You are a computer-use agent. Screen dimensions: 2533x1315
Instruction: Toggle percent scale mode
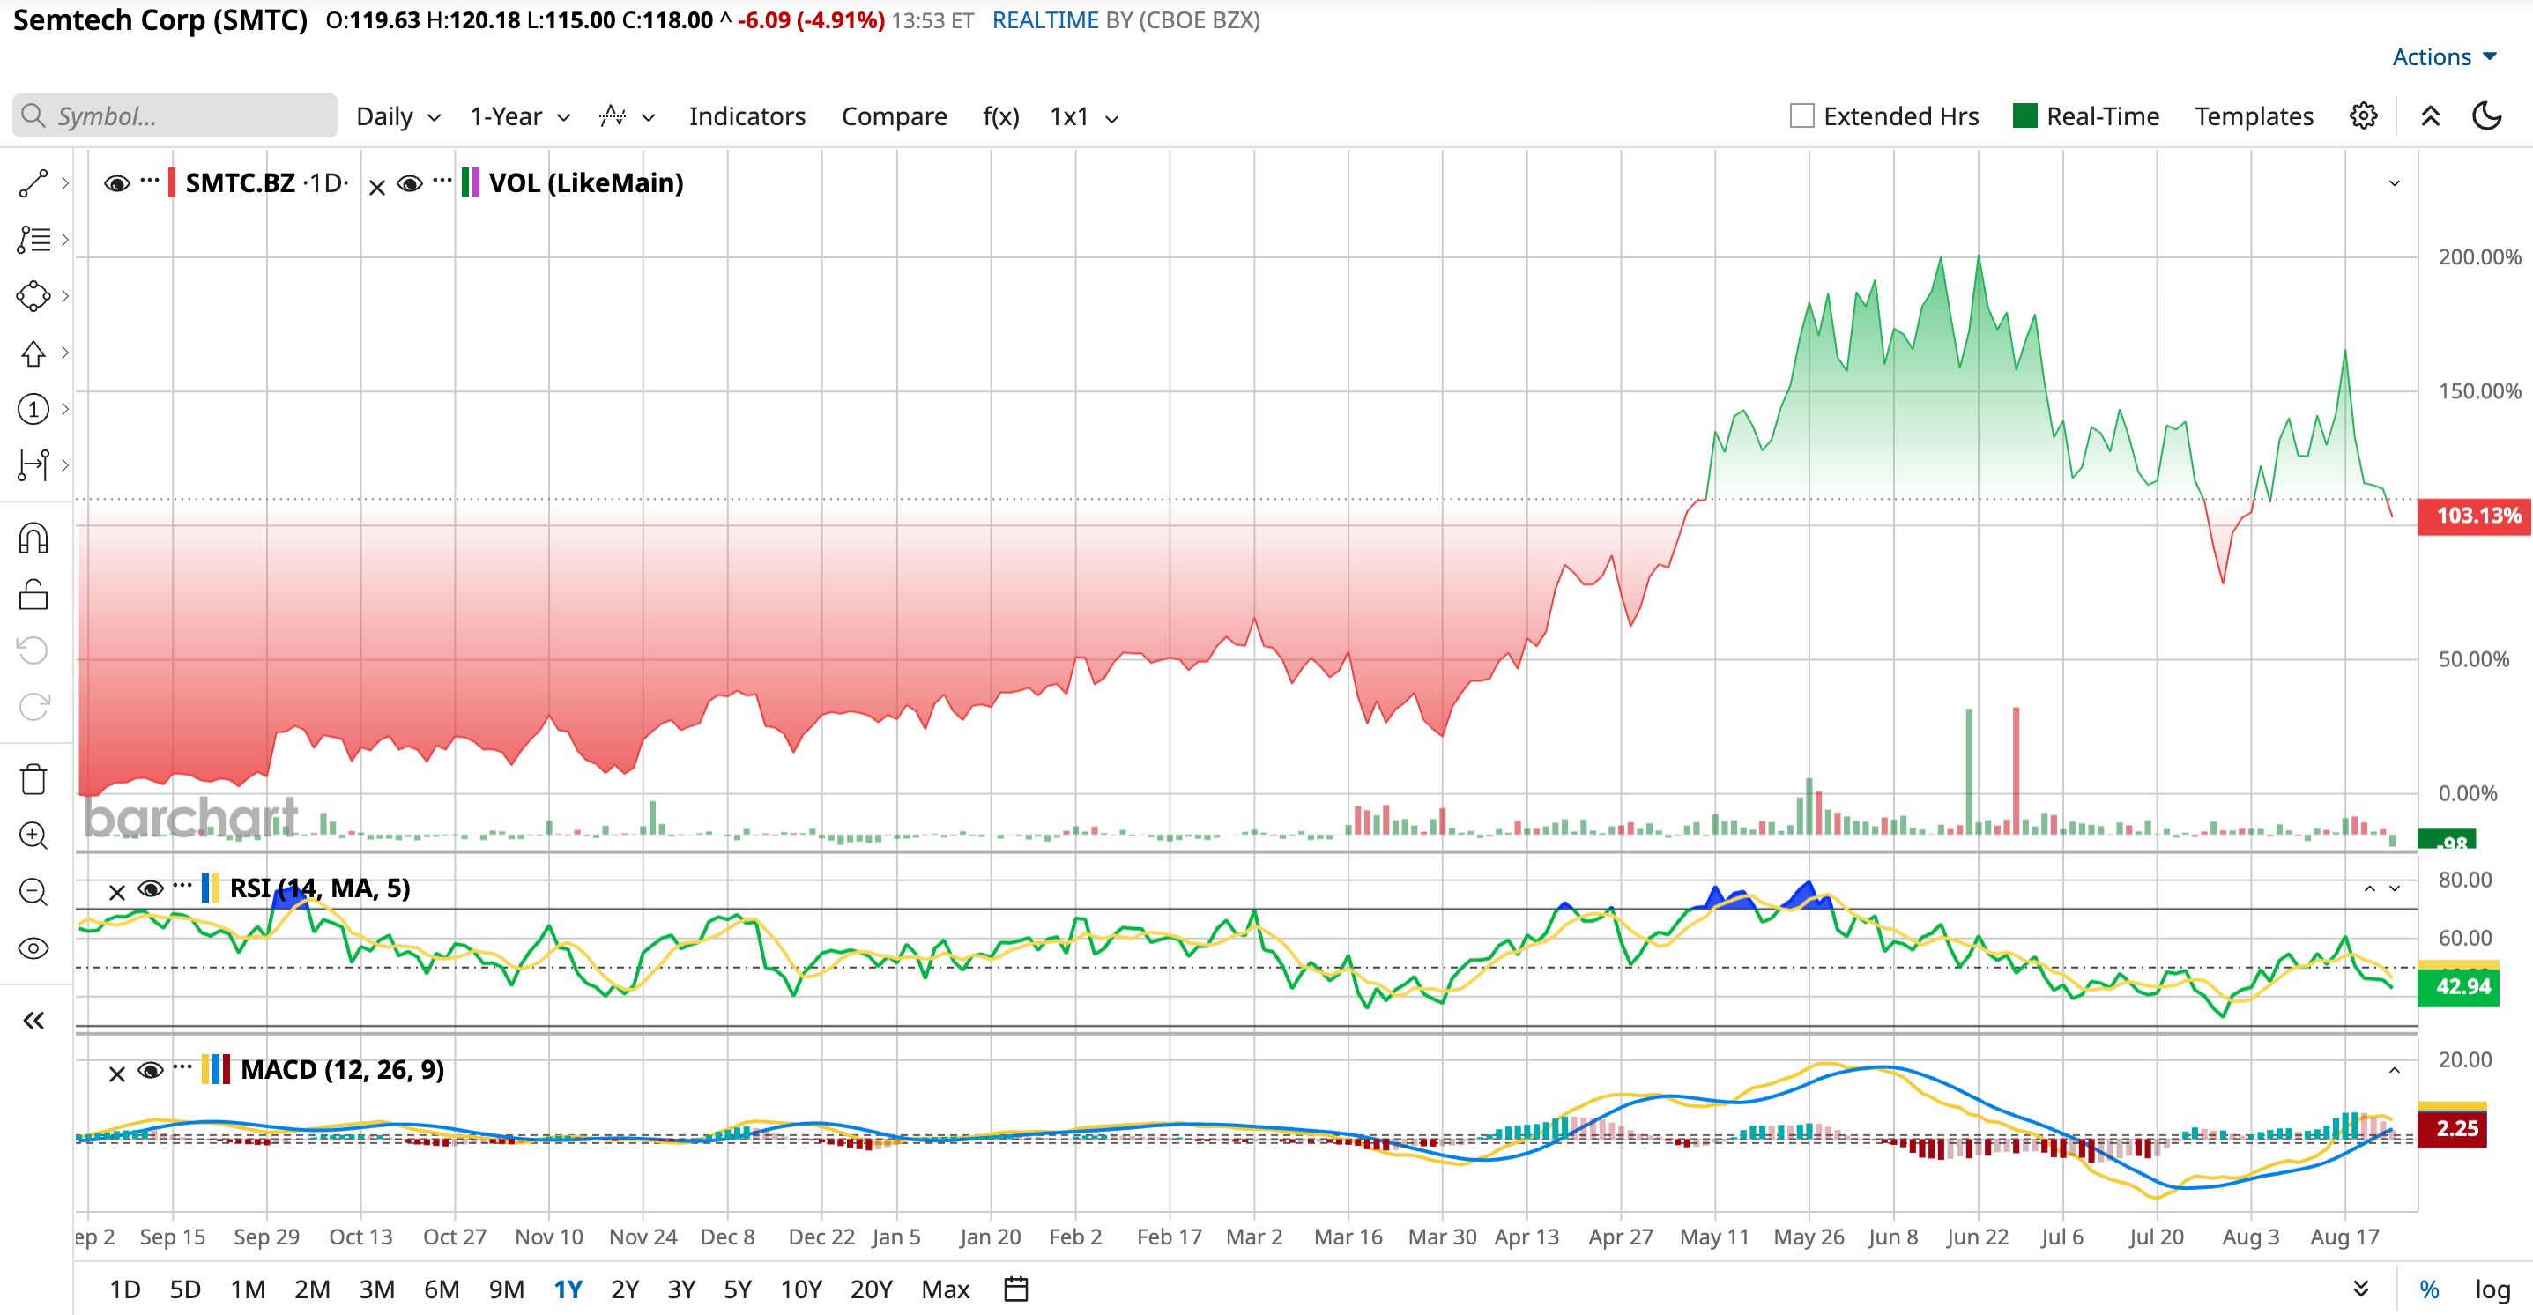pyautogui.click(x=2430, y=1289)
